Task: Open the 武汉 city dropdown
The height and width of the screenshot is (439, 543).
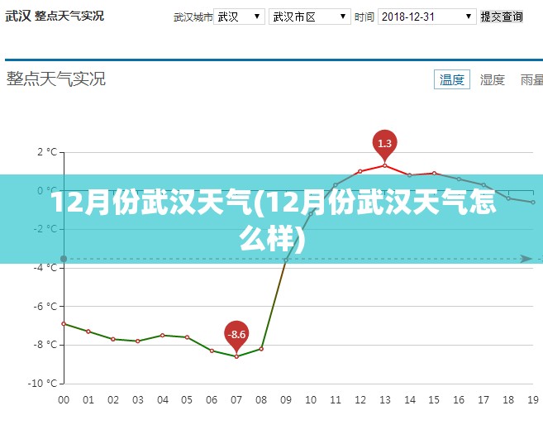Action: point(239,17)
